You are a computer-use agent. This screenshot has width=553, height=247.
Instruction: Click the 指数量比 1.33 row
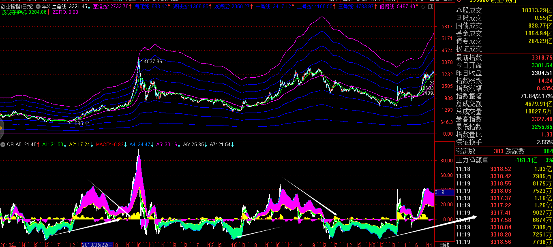(504, 134)
